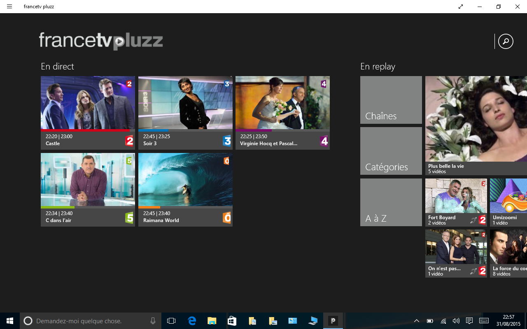This screenshot has width=527, height=329.
Task: Click the France 3 logo beside Soir 3
Action: pyautogui.click(x=227, y=141)
